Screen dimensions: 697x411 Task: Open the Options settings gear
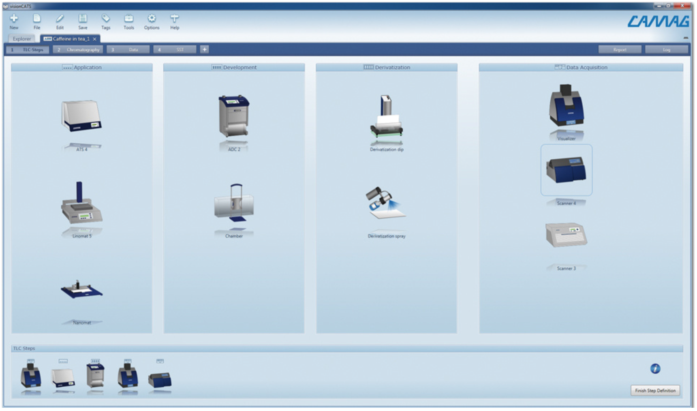[152, 20]
